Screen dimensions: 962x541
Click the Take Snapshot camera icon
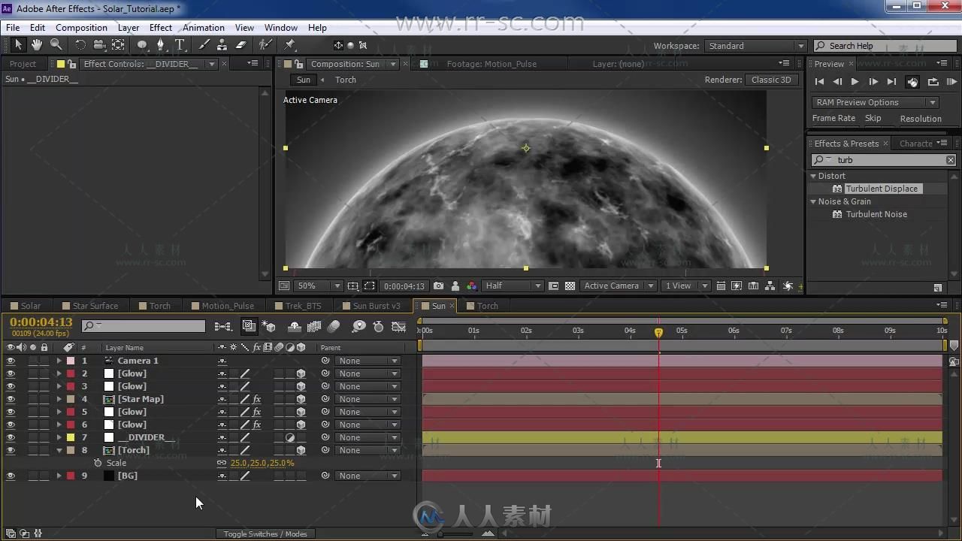(x=438, y=286)
